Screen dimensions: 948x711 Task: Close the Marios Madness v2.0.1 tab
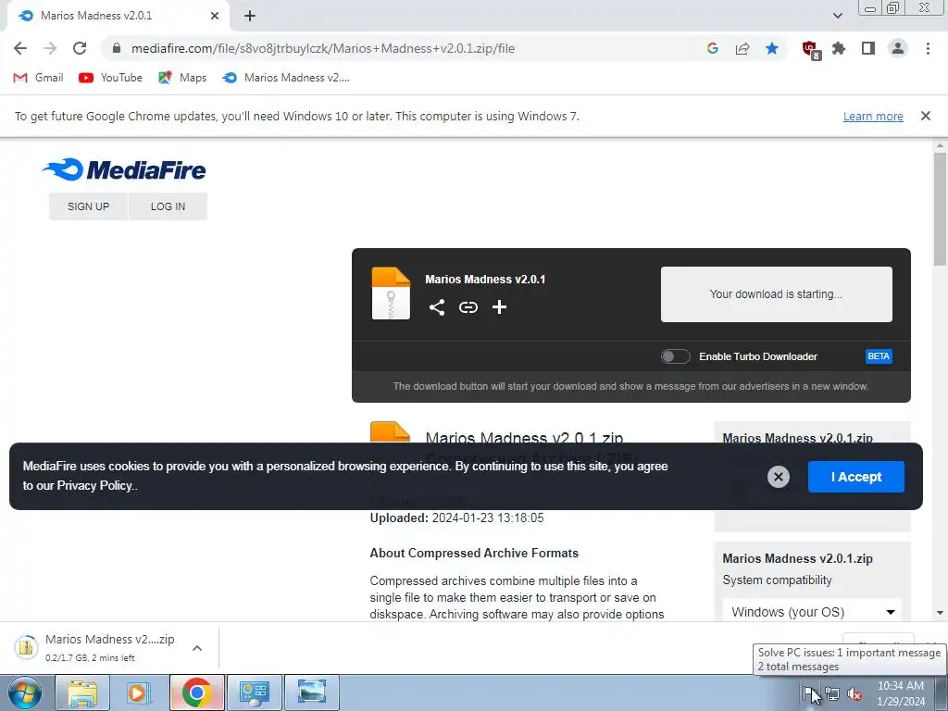215,16
